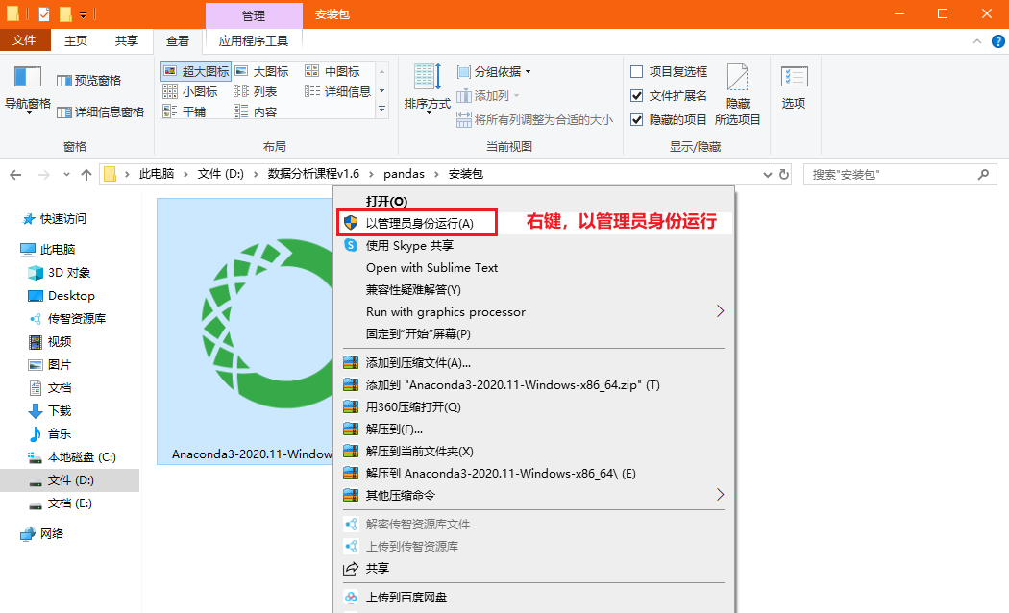Expand the layout gallery options
Image resolution: width=1009 pixels, height=613 pixels.
click(x=382, y=110)
